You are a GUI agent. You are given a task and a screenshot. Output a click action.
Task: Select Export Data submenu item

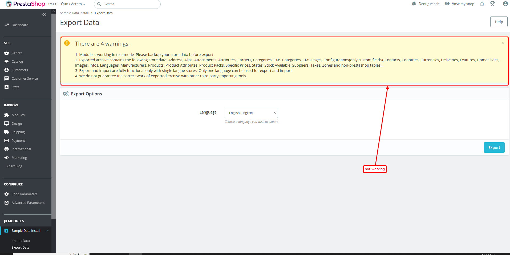click(x=21, y=248)
